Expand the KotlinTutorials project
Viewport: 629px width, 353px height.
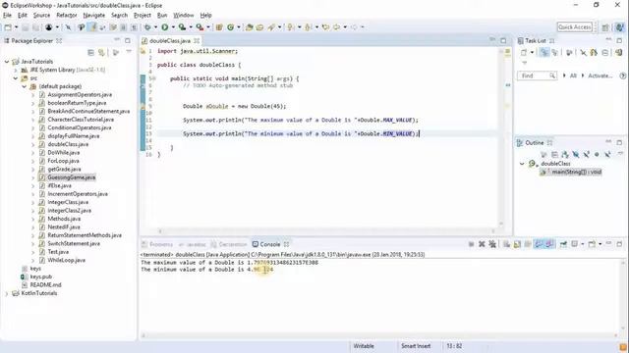point(7,293)
